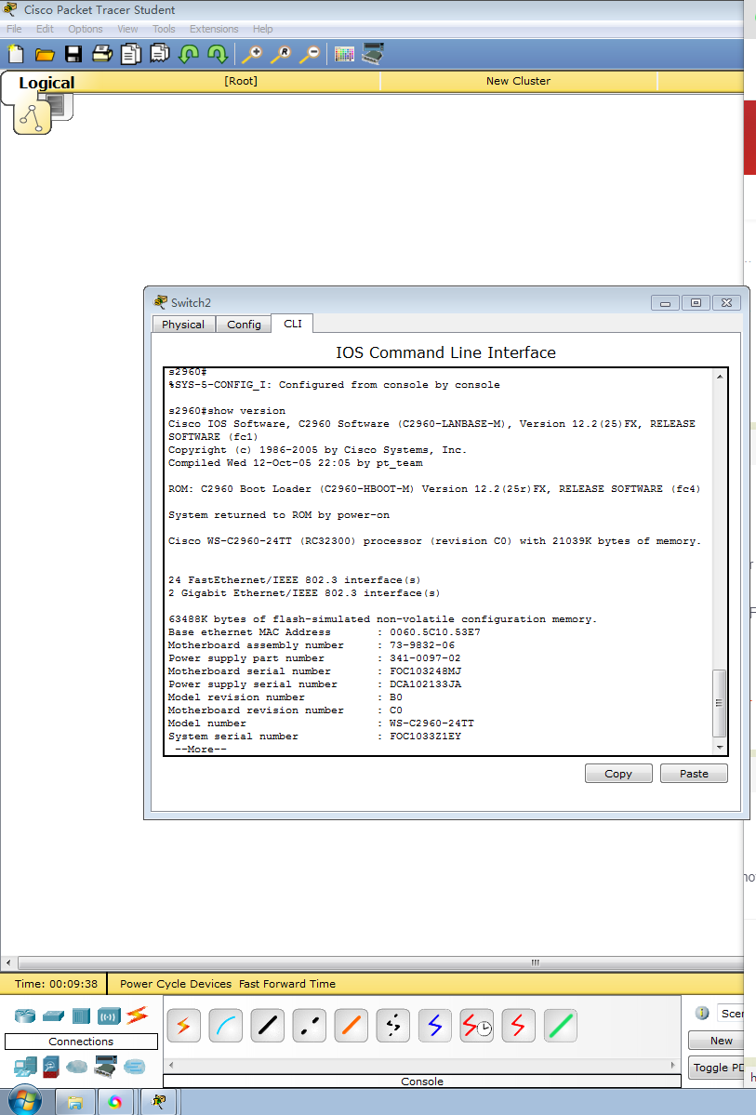
Task: Click the Print icon in toolbar
Action: (102, 54)
